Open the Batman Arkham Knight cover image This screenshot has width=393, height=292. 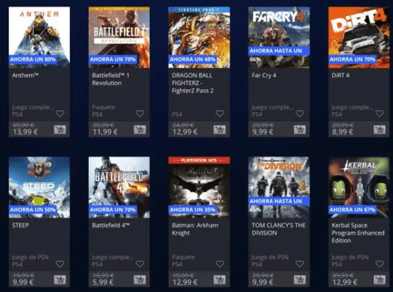[x=199, y=187]
